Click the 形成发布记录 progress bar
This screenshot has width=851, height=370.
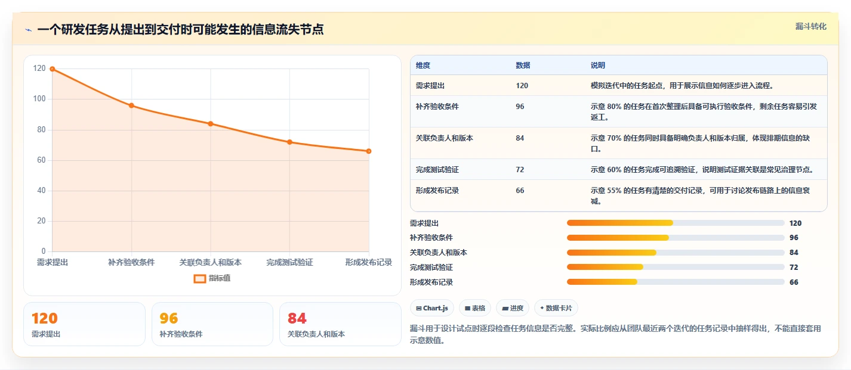676,282
